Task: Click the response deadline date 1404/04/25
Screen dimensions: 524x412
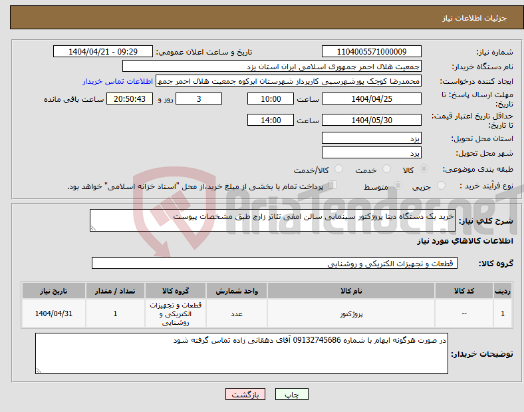Action: [x=371, y=99]
